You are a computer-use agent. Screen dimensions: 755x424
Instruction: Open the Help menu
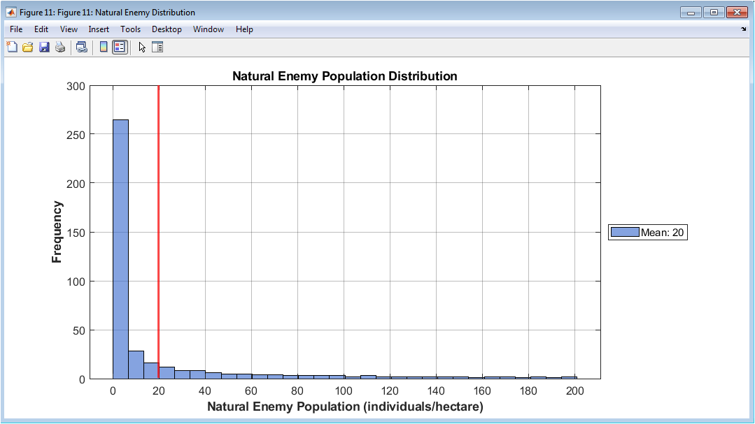pyautogui.click(x=244, y=29)
